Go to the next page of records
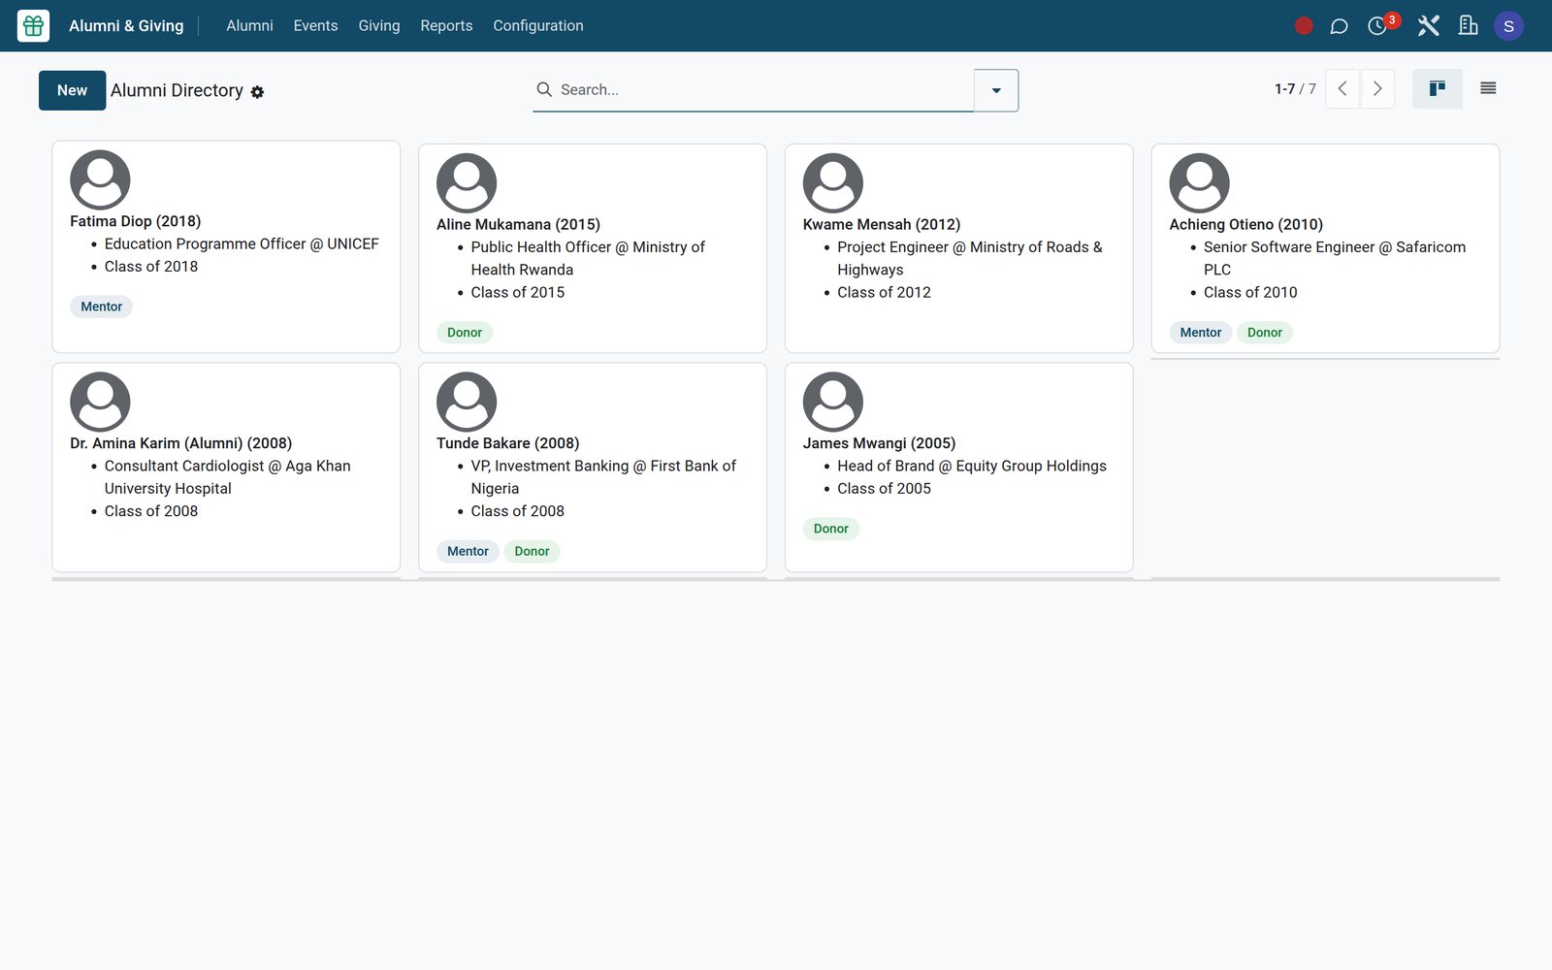Viewport: 1552px width, 970px height. [1377, 89]
